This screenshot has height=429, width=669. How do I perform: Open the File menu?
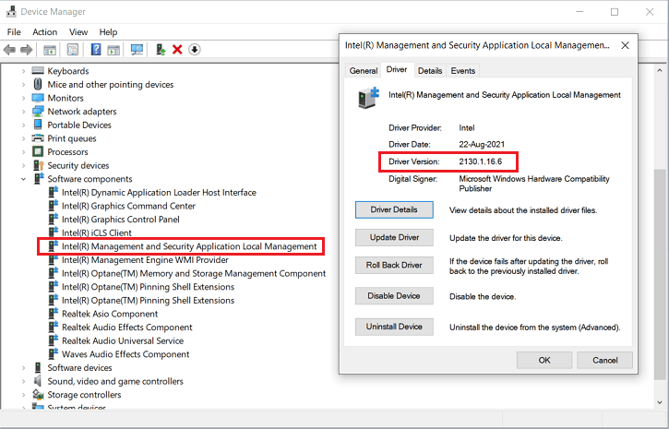point(14,32)
